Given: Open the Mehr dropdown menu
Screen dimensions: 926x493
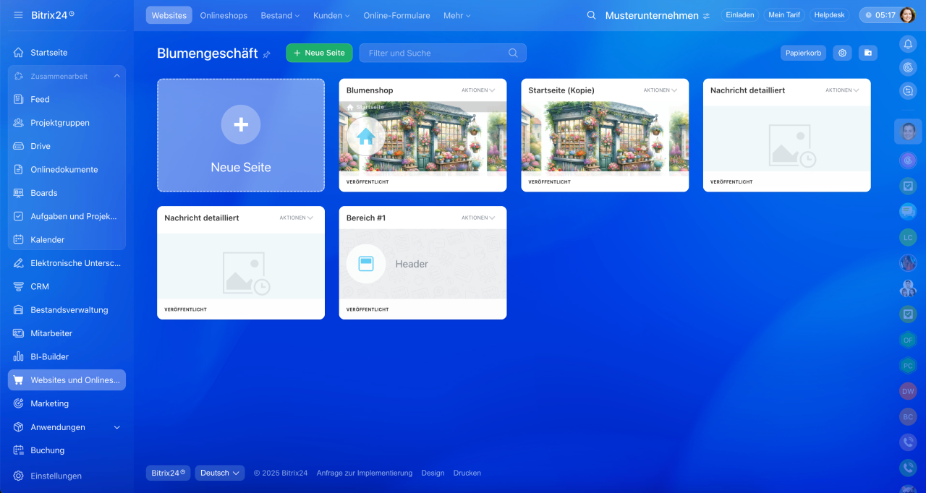Looking at the screenshot, I should pos(456,15).
